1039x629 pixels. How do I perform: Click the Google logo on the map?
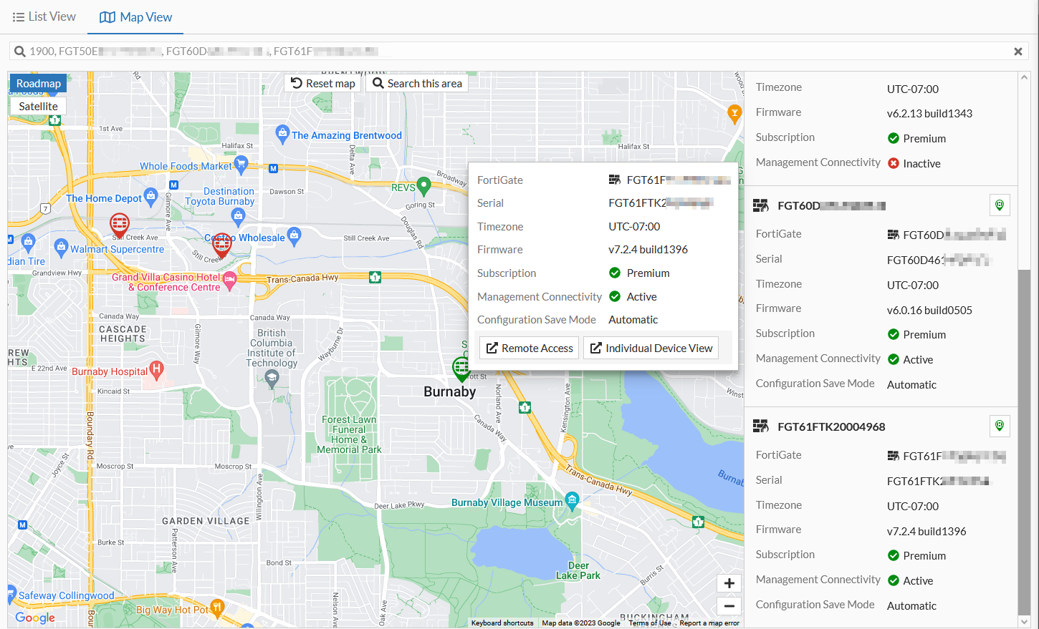click(x=35, y=618)
